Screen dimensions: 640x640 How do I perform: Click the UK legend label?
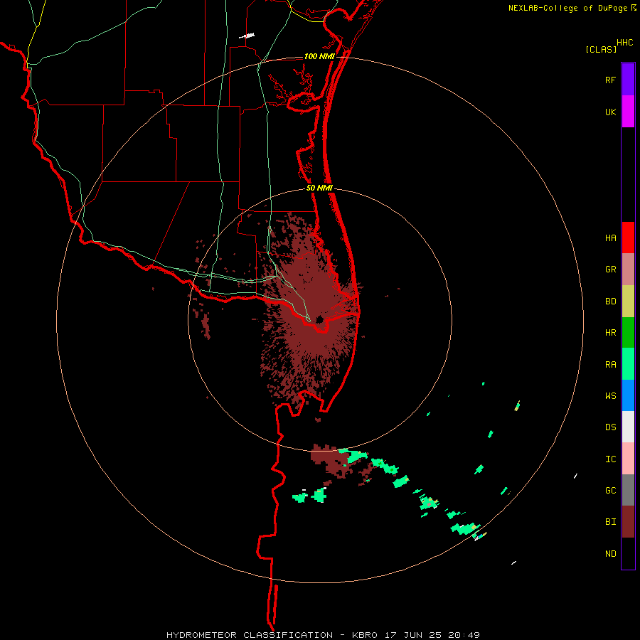coord(611,112)
